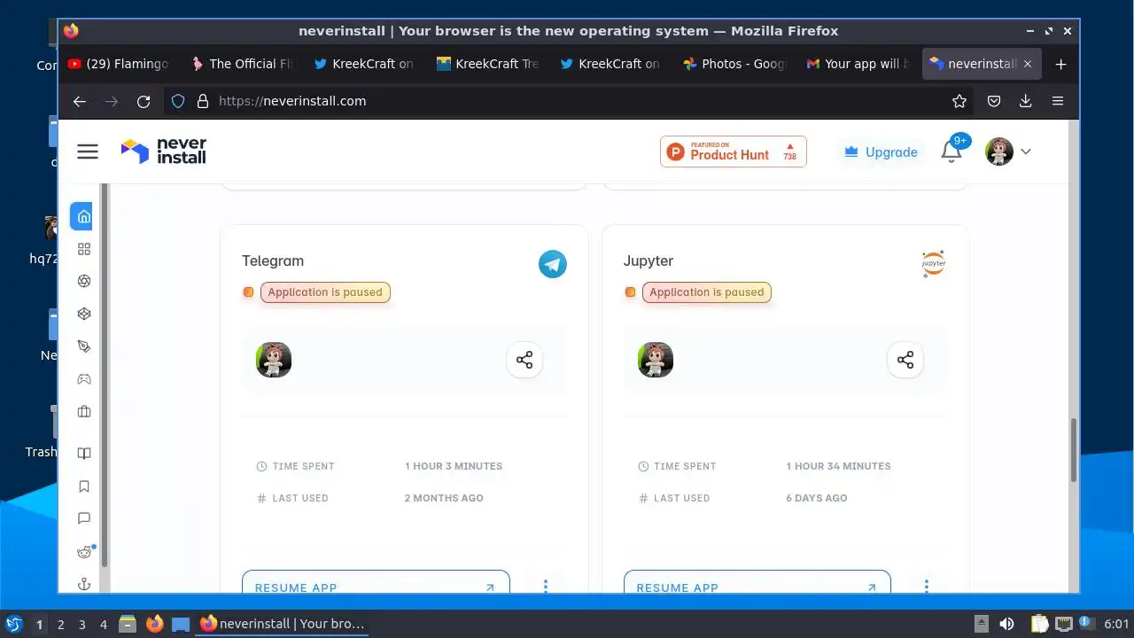Open the Home icon in the sidebar
1134x638 pixels.
(83, 216)
